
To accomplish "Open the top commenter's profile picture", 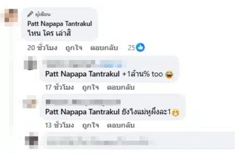I will (x=11, y=16).
